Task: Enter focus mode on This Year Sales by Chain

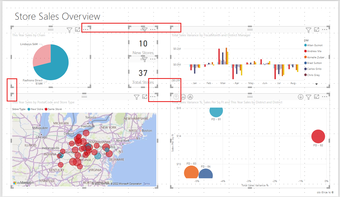Action: (78, 30)
